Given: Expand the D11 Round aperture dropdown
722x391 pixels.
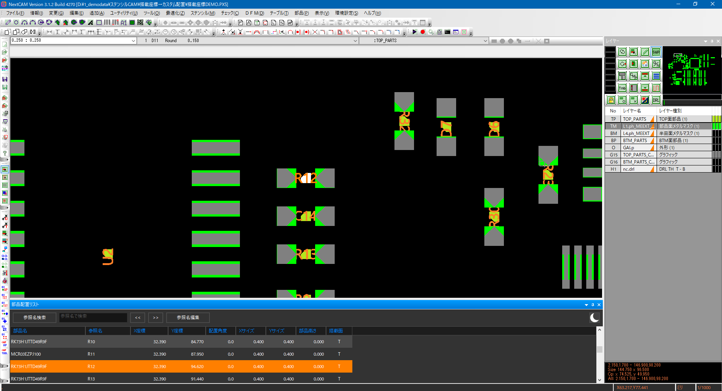Looking at the screenshot, I should [x=355, y=41].
